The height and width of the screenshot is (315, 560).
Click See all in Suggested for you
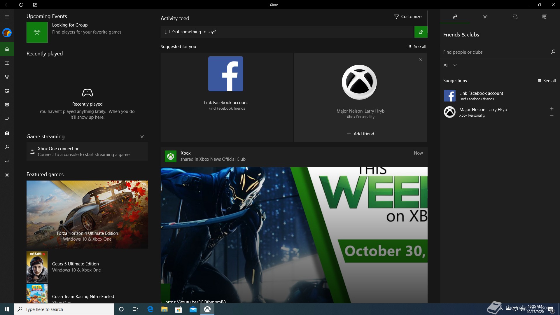tap(417, 47)
